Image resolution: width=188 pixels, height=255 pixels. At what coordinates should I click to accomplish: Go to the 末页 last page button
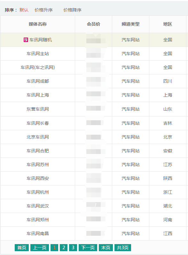pos(106,248)
